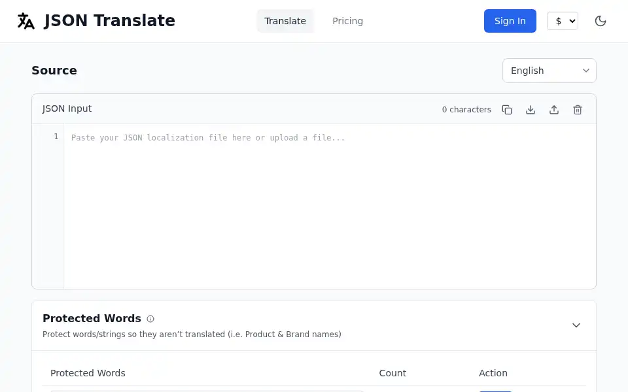Click the JSON Translate title link

coord(109,21)
